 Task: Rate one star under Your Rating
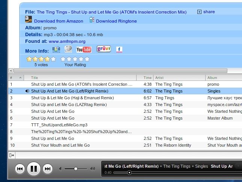[63, 59]
